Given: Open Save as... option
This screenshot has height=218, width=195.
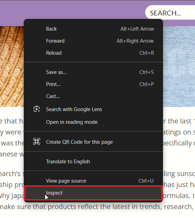Looking at the screenshot, I should [93, 72].
